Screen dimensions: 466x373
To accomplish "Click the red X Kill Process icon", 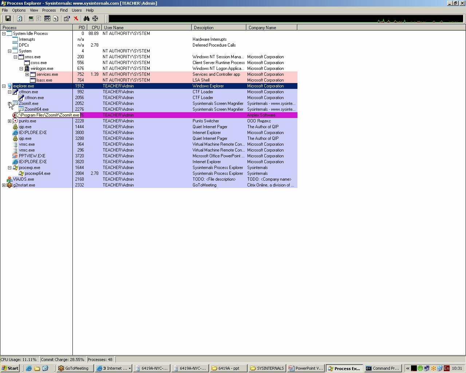I will (76, 19).
